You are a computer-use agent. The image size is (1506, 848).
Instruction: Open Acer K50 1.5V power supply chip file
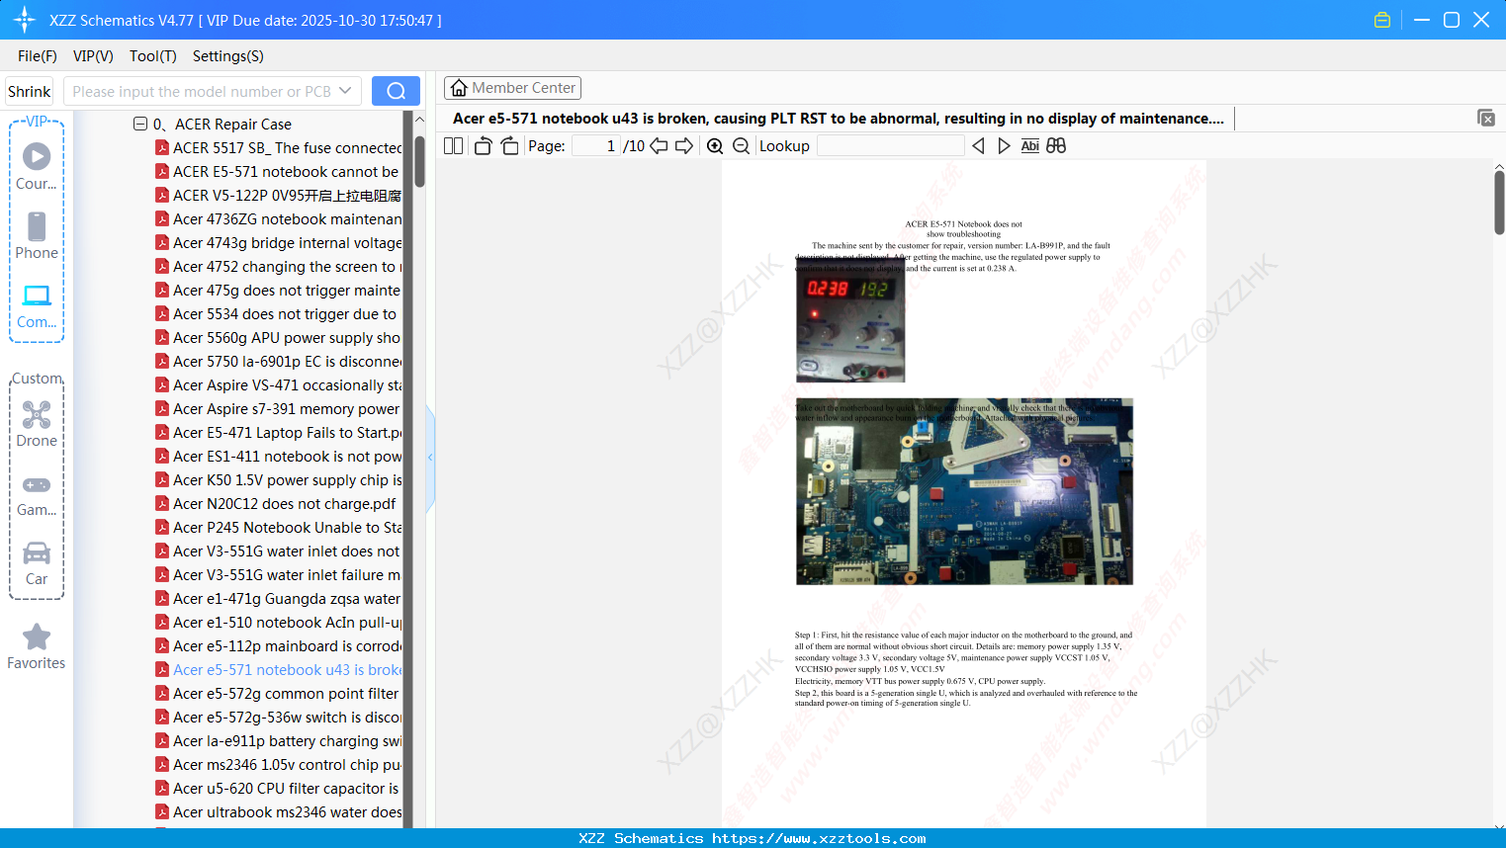(x=278, y=479)
